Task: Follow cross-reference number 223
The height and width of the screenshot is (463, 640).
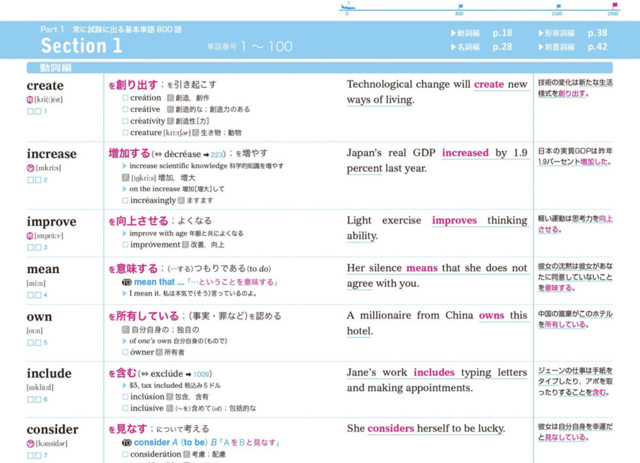Action: [x=217, y=155]
